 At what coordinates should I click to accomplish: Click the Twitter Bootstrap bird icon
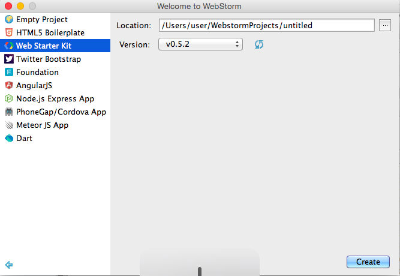tap(9, 59)
